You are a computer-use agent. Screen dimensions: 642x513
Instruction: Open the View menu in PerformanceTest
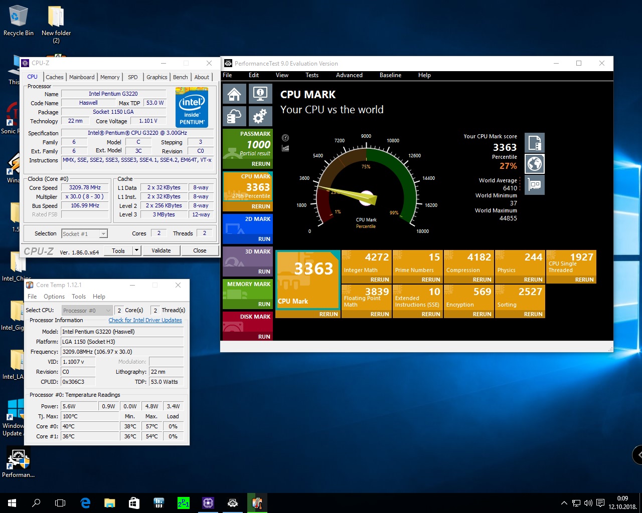[x=282, y=75]
